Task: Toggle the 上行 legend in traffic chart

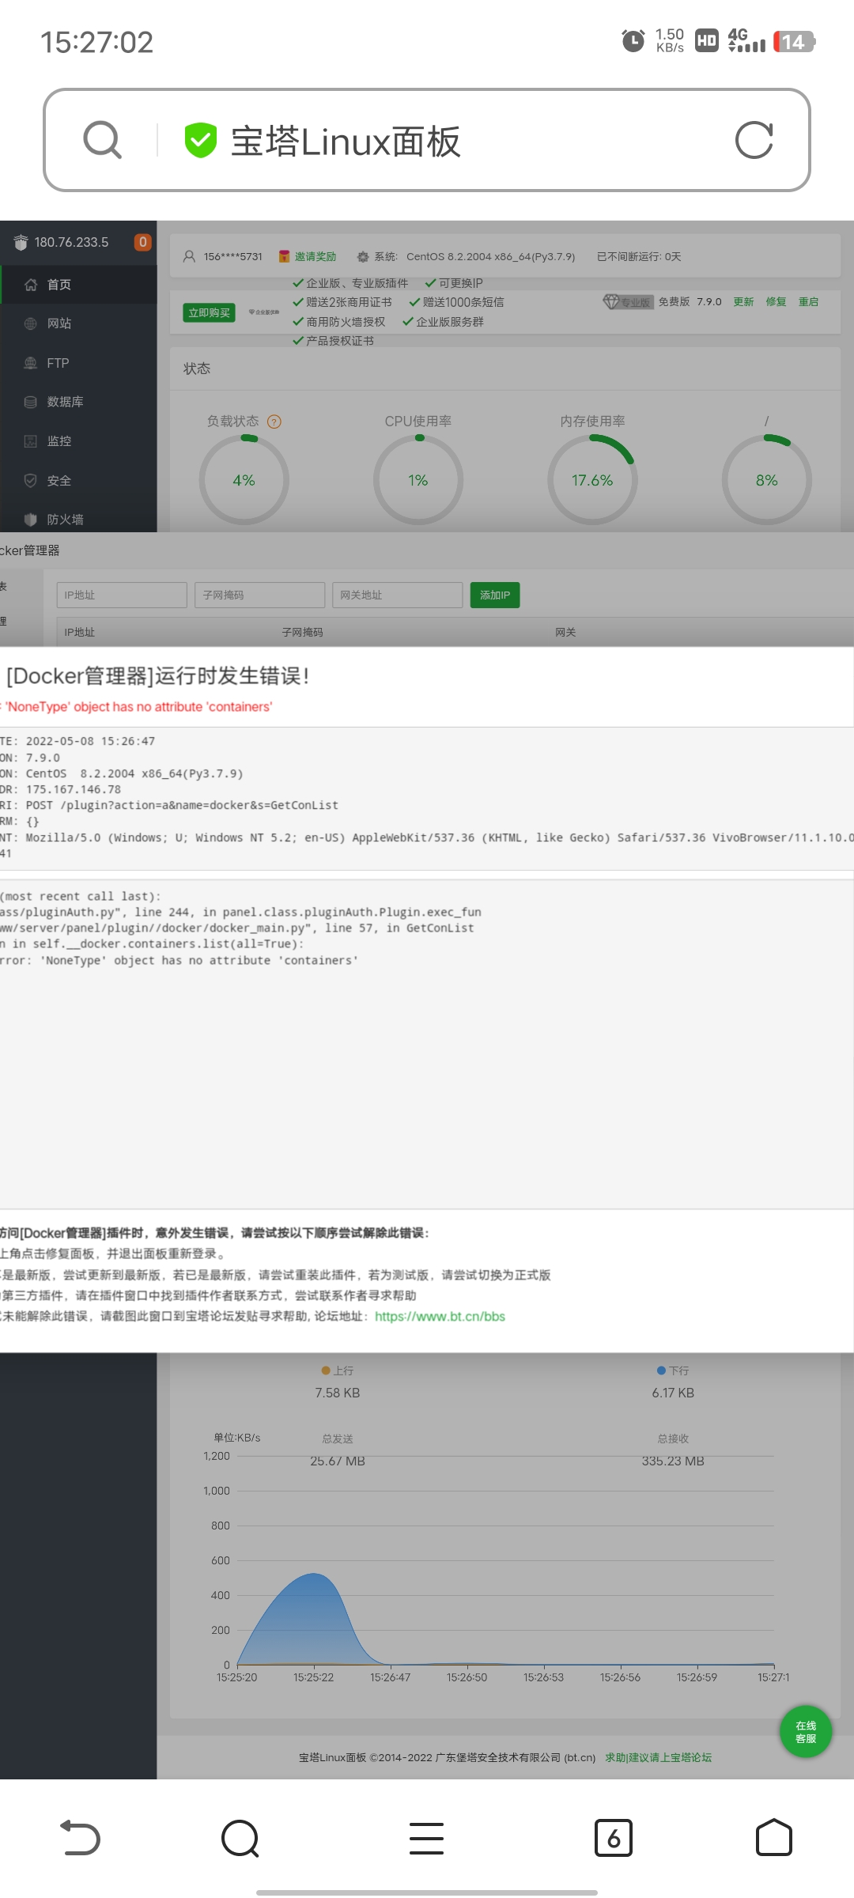Action: tap(338, 1371)
